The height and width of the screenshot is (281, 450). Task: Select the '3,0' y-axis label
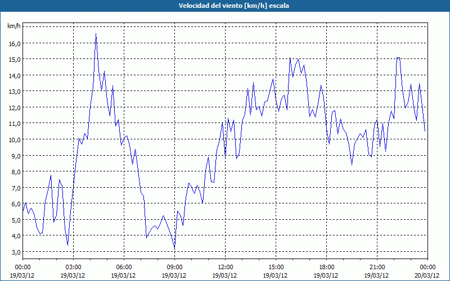[16, 252]
